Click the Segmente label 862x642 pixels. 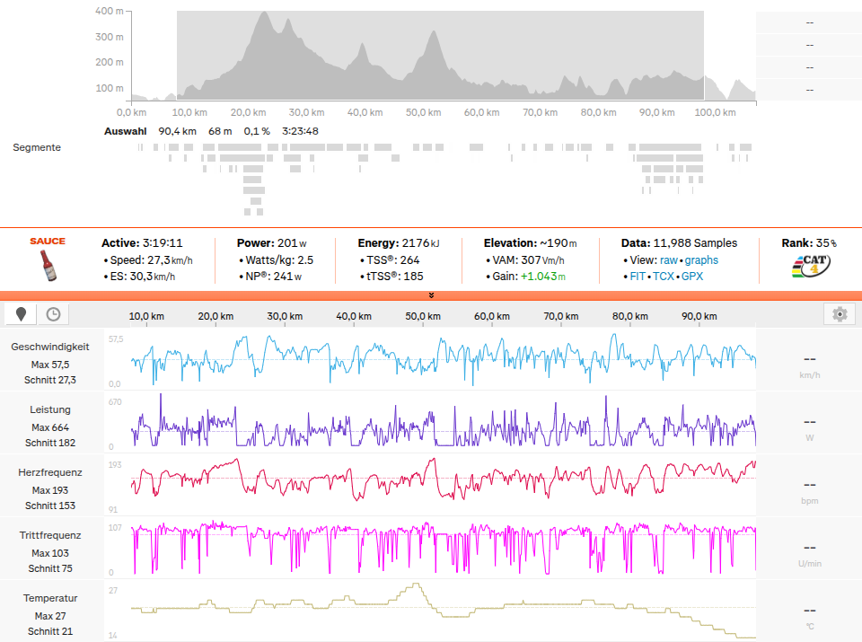click(x=37, y=147)
